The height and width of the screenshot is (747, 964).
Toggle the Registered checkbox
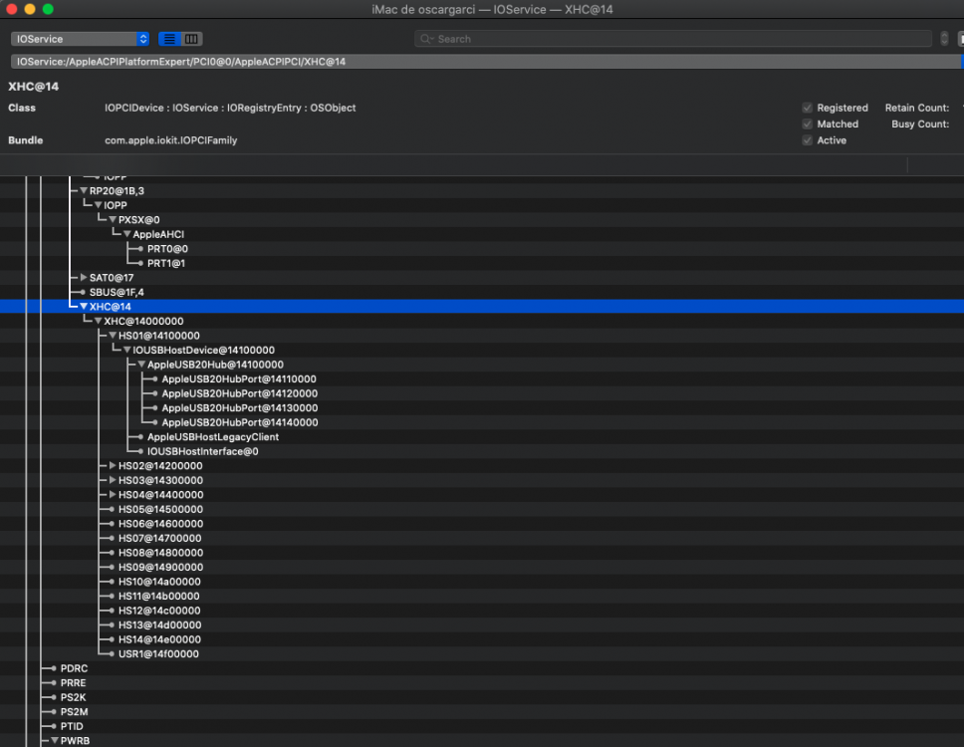tap(808, 108)
